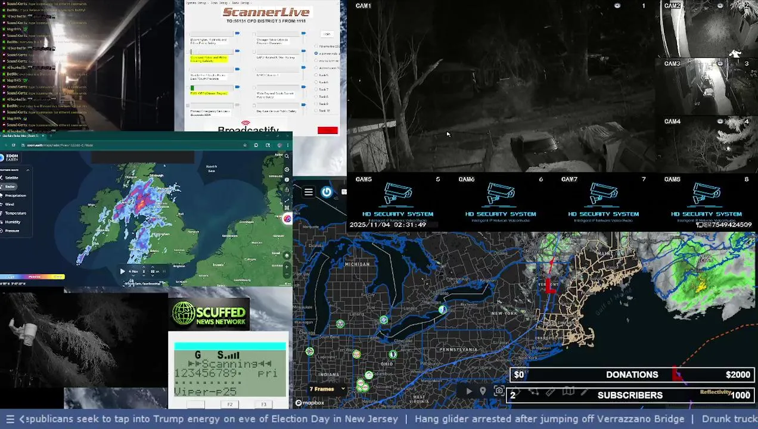Screen dimensions: 758x429
Task: Select the Humidity layer
Action: 11,222
